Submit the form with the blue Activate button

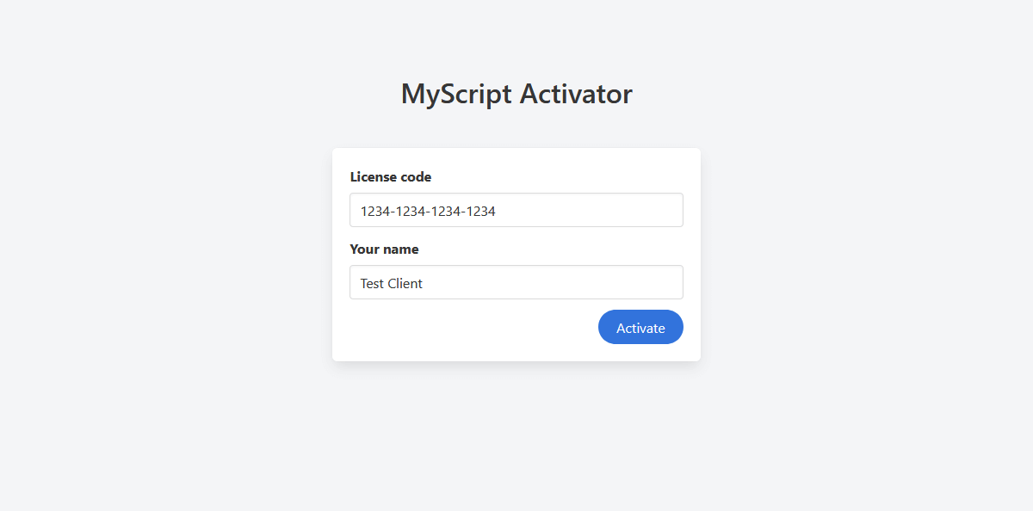point(640,327)
